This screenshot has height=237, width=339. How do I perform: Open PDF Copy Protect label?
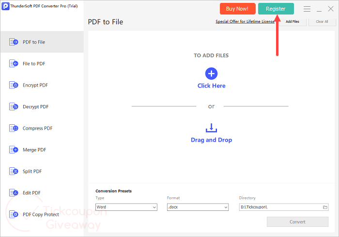[41, 215]
